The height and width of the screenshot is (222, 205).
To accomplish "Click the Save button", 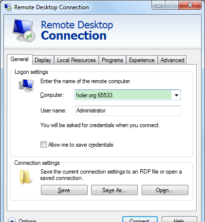I will (x=64, y=190).
